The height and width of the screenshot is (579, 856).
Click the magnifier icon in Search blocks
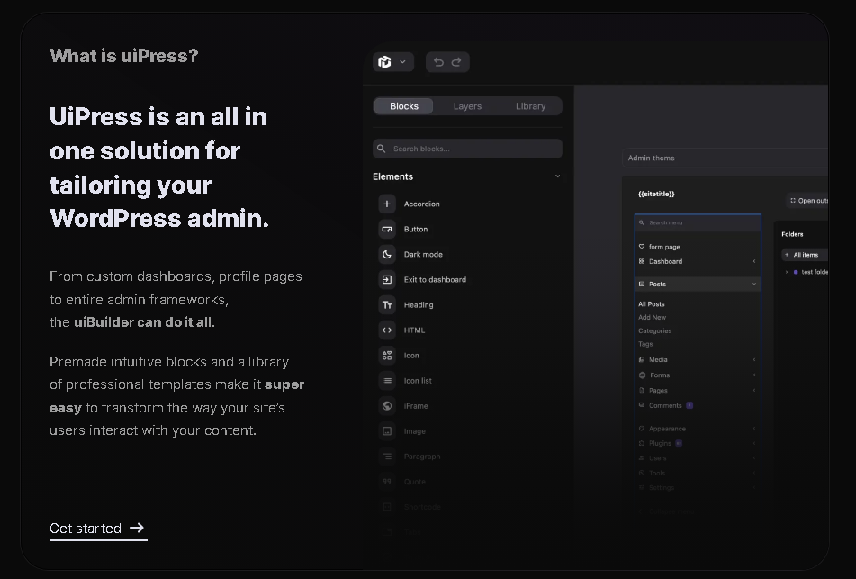(x=382, y=149)
